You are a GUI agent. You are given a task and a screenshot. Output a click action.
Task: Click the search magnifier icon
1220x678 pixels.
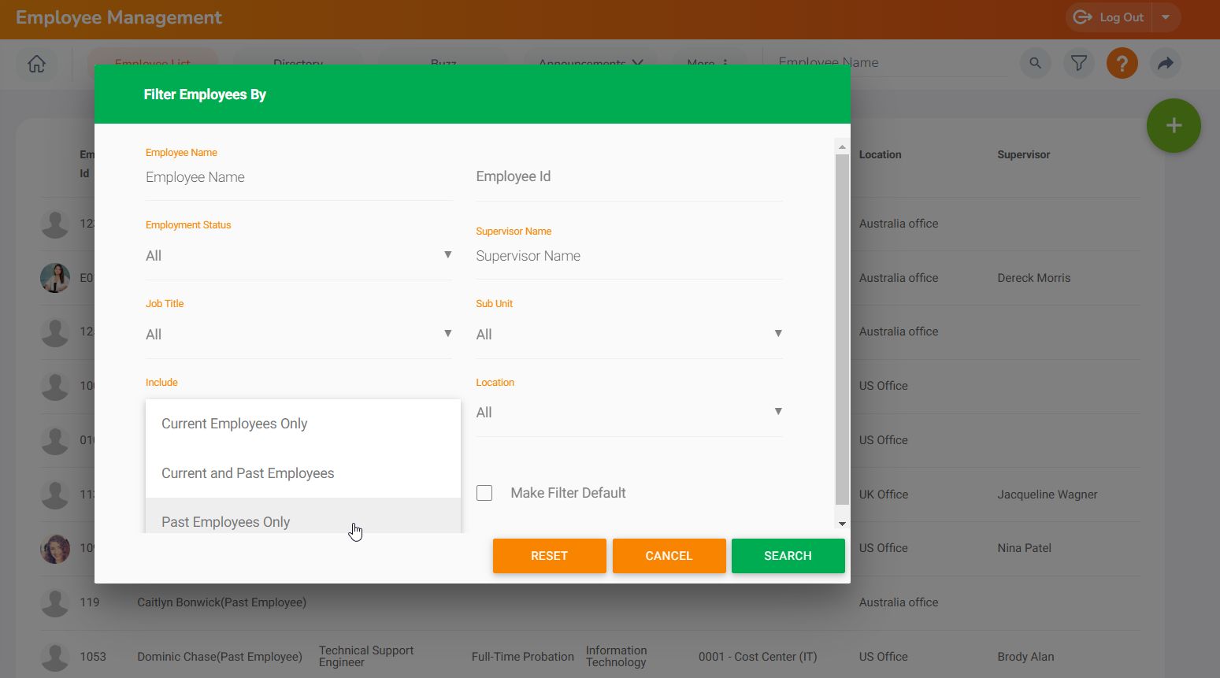[1035, 63]
